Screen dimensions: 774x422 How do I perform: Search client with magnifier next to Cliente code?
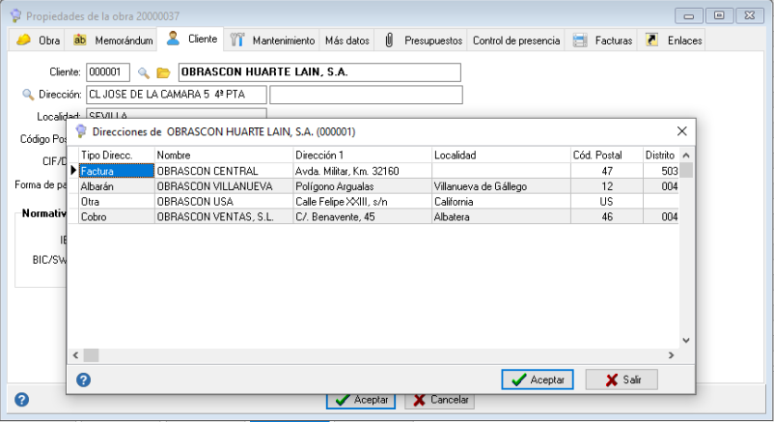[x=144, y=73]
